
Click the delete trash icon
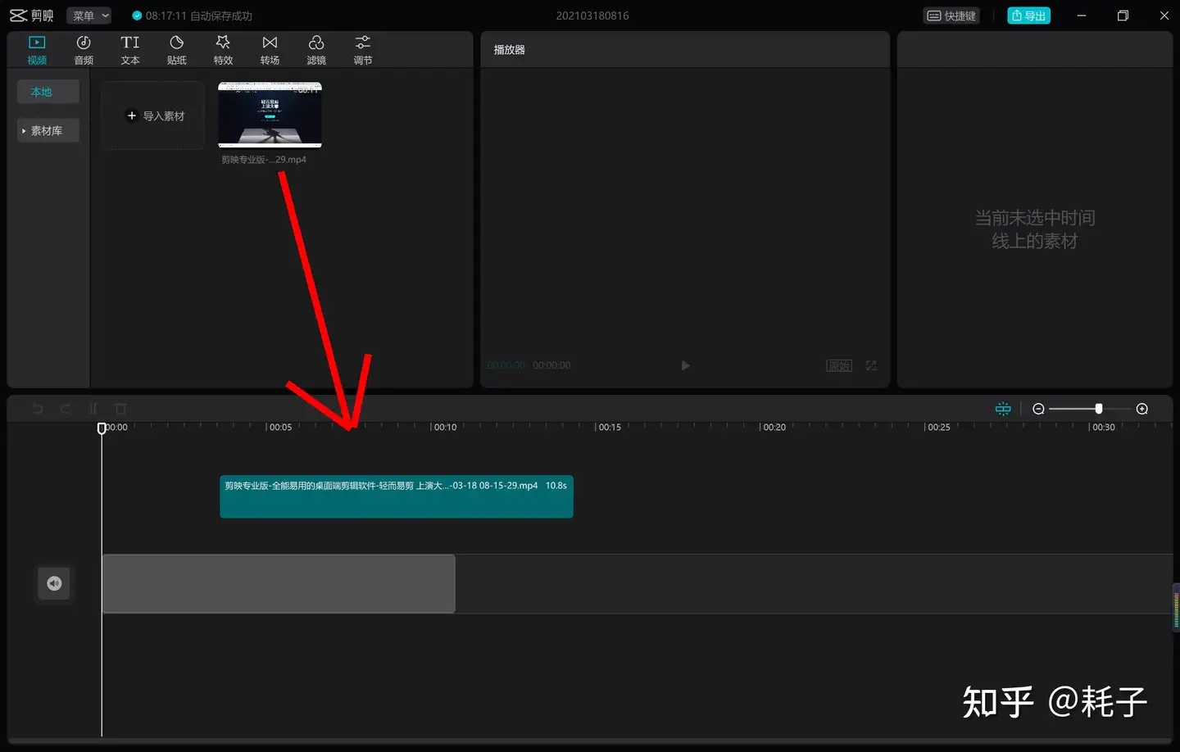(120, 409)
